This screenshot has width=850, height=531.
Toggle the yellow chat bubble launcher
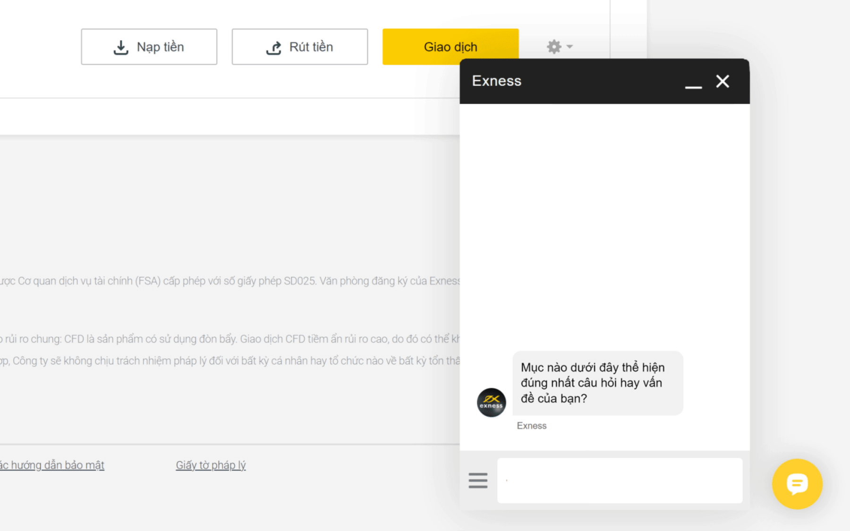coord(797,484)
